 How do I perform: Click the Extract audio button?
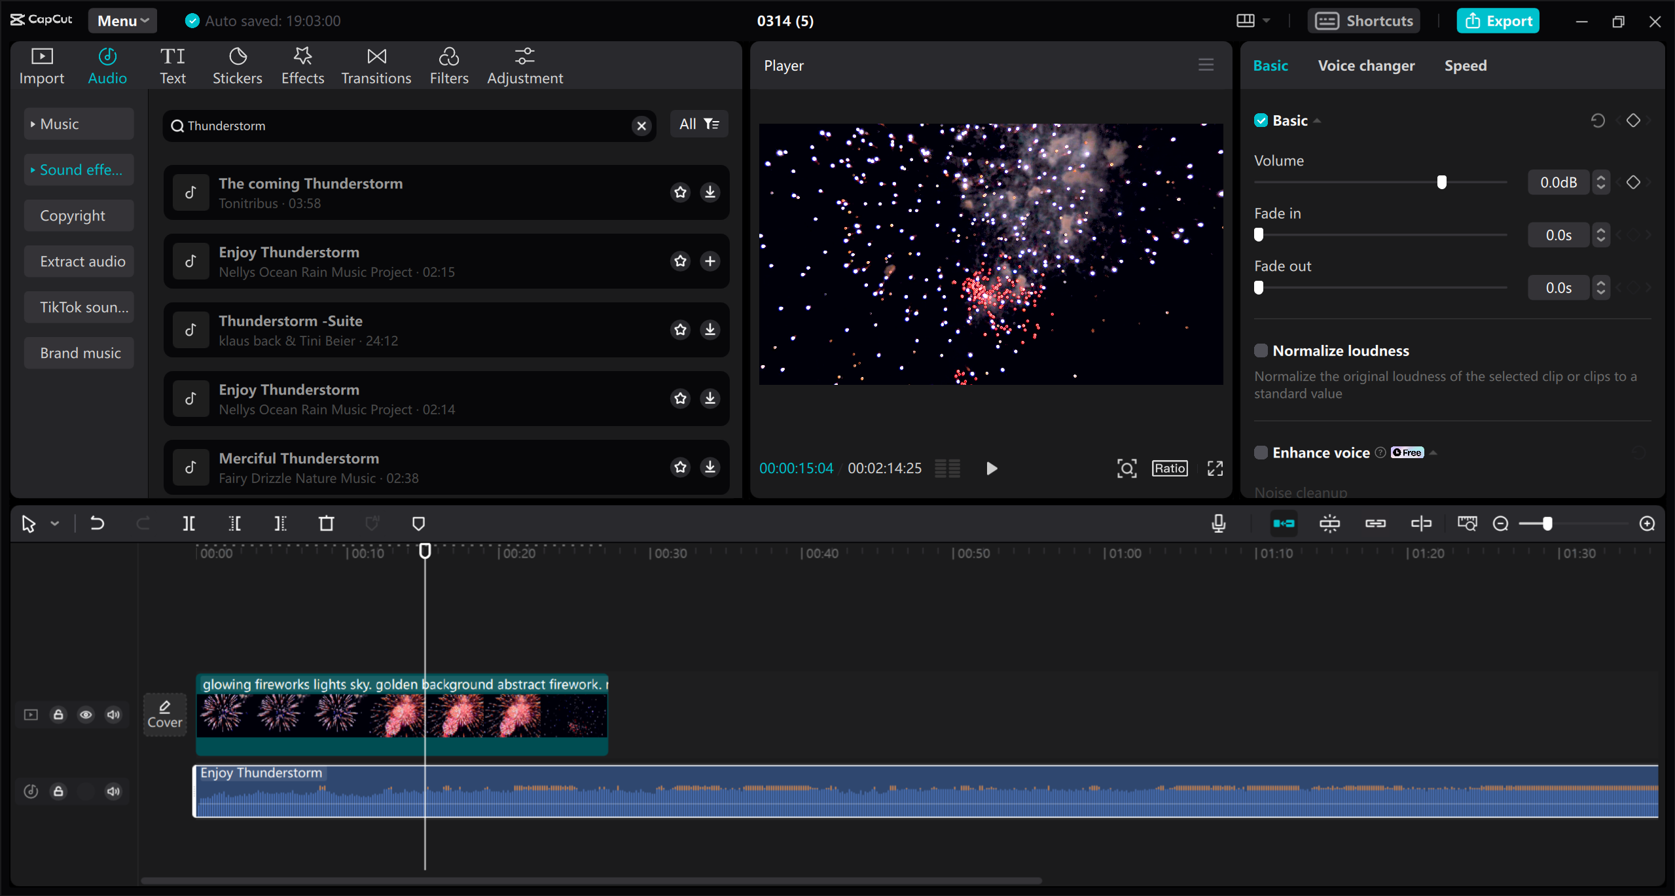click(x=79, y=260)
